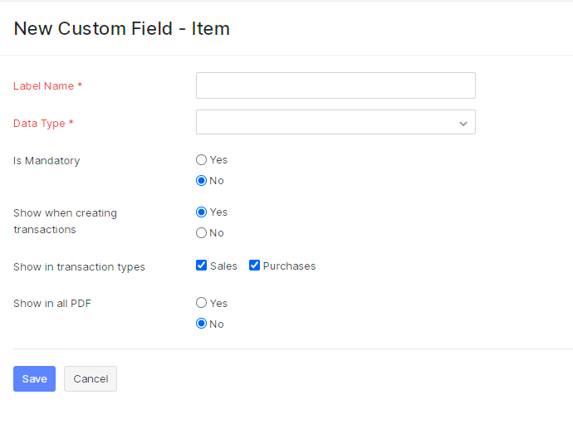The width and height of the screenshot is (573, 429).
Task: Uncheck the Sales checkbox
Action: point(202,266)
